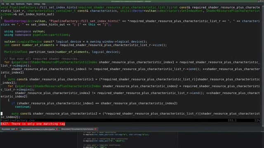This screenshot has width=264, height=148.
Task: Click the block cursor at line start
Action: 2,113
